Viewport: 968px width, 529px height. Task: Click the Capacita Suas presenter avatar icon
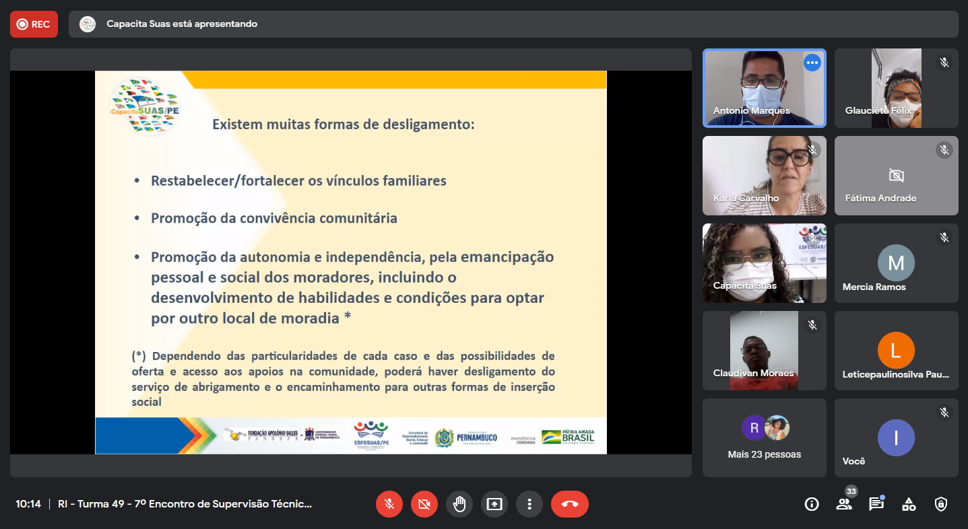tap(88, 24)
